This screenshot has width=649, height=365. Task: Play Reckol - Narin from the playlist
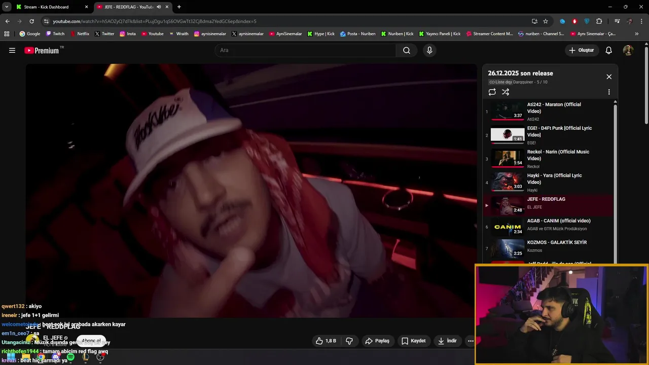(548, 159)
